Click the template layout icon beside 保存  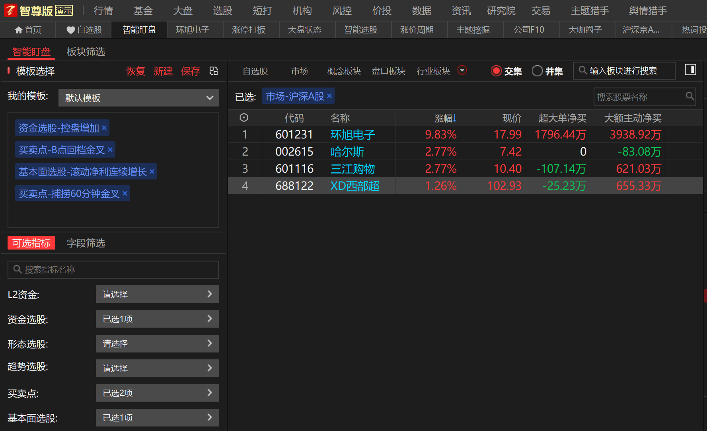coord(214,71)
